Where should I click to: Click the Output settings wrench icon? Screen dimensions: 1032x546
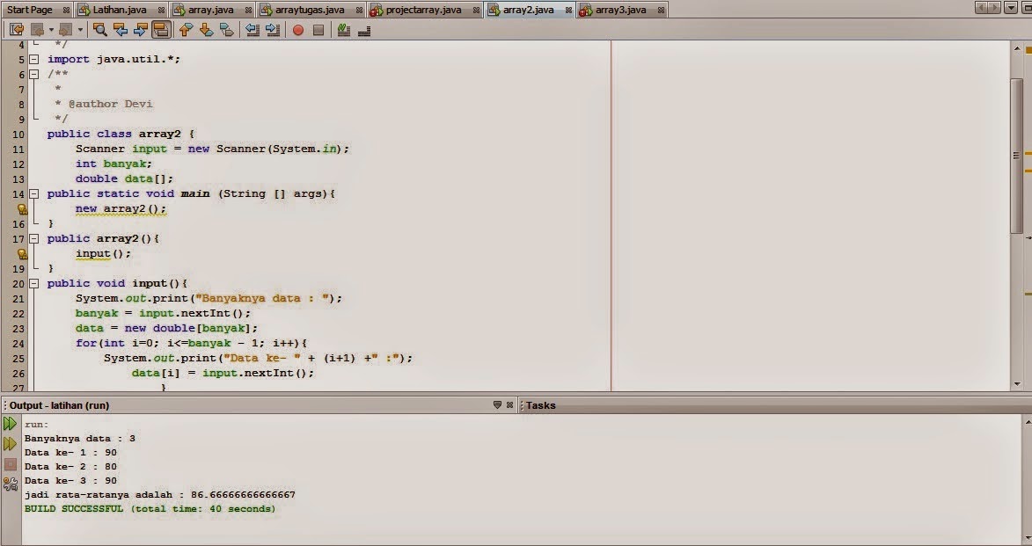coord(10,484)
